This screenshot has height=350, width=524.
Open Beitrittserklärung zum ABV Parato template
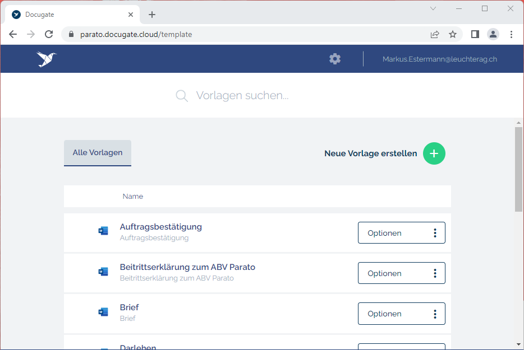pos(187,267)
